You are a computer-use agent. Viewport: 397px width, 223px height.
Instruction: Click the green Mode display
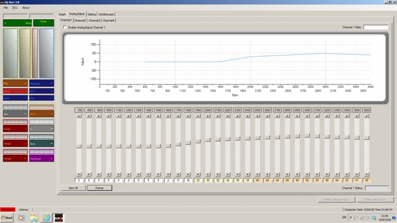pos(43,23)
